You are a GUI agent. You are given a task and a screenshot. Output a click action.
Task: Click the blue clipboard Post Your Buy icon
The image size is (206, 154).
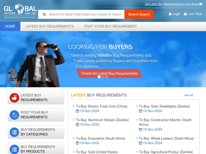click(15, 115)
